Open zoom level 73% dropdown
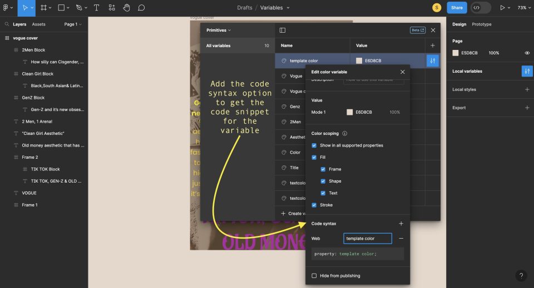 point(524,7)
